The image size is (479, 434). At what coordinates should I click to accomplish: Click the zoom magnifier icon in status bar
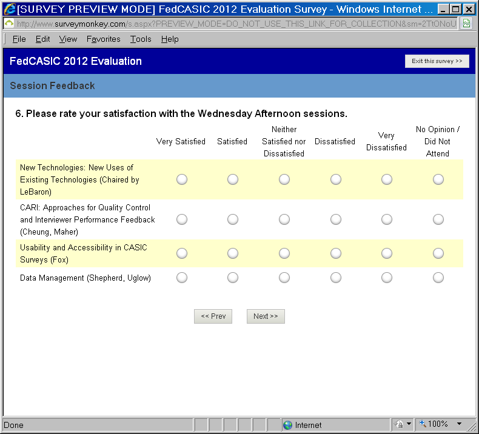[x=423, y=424]
